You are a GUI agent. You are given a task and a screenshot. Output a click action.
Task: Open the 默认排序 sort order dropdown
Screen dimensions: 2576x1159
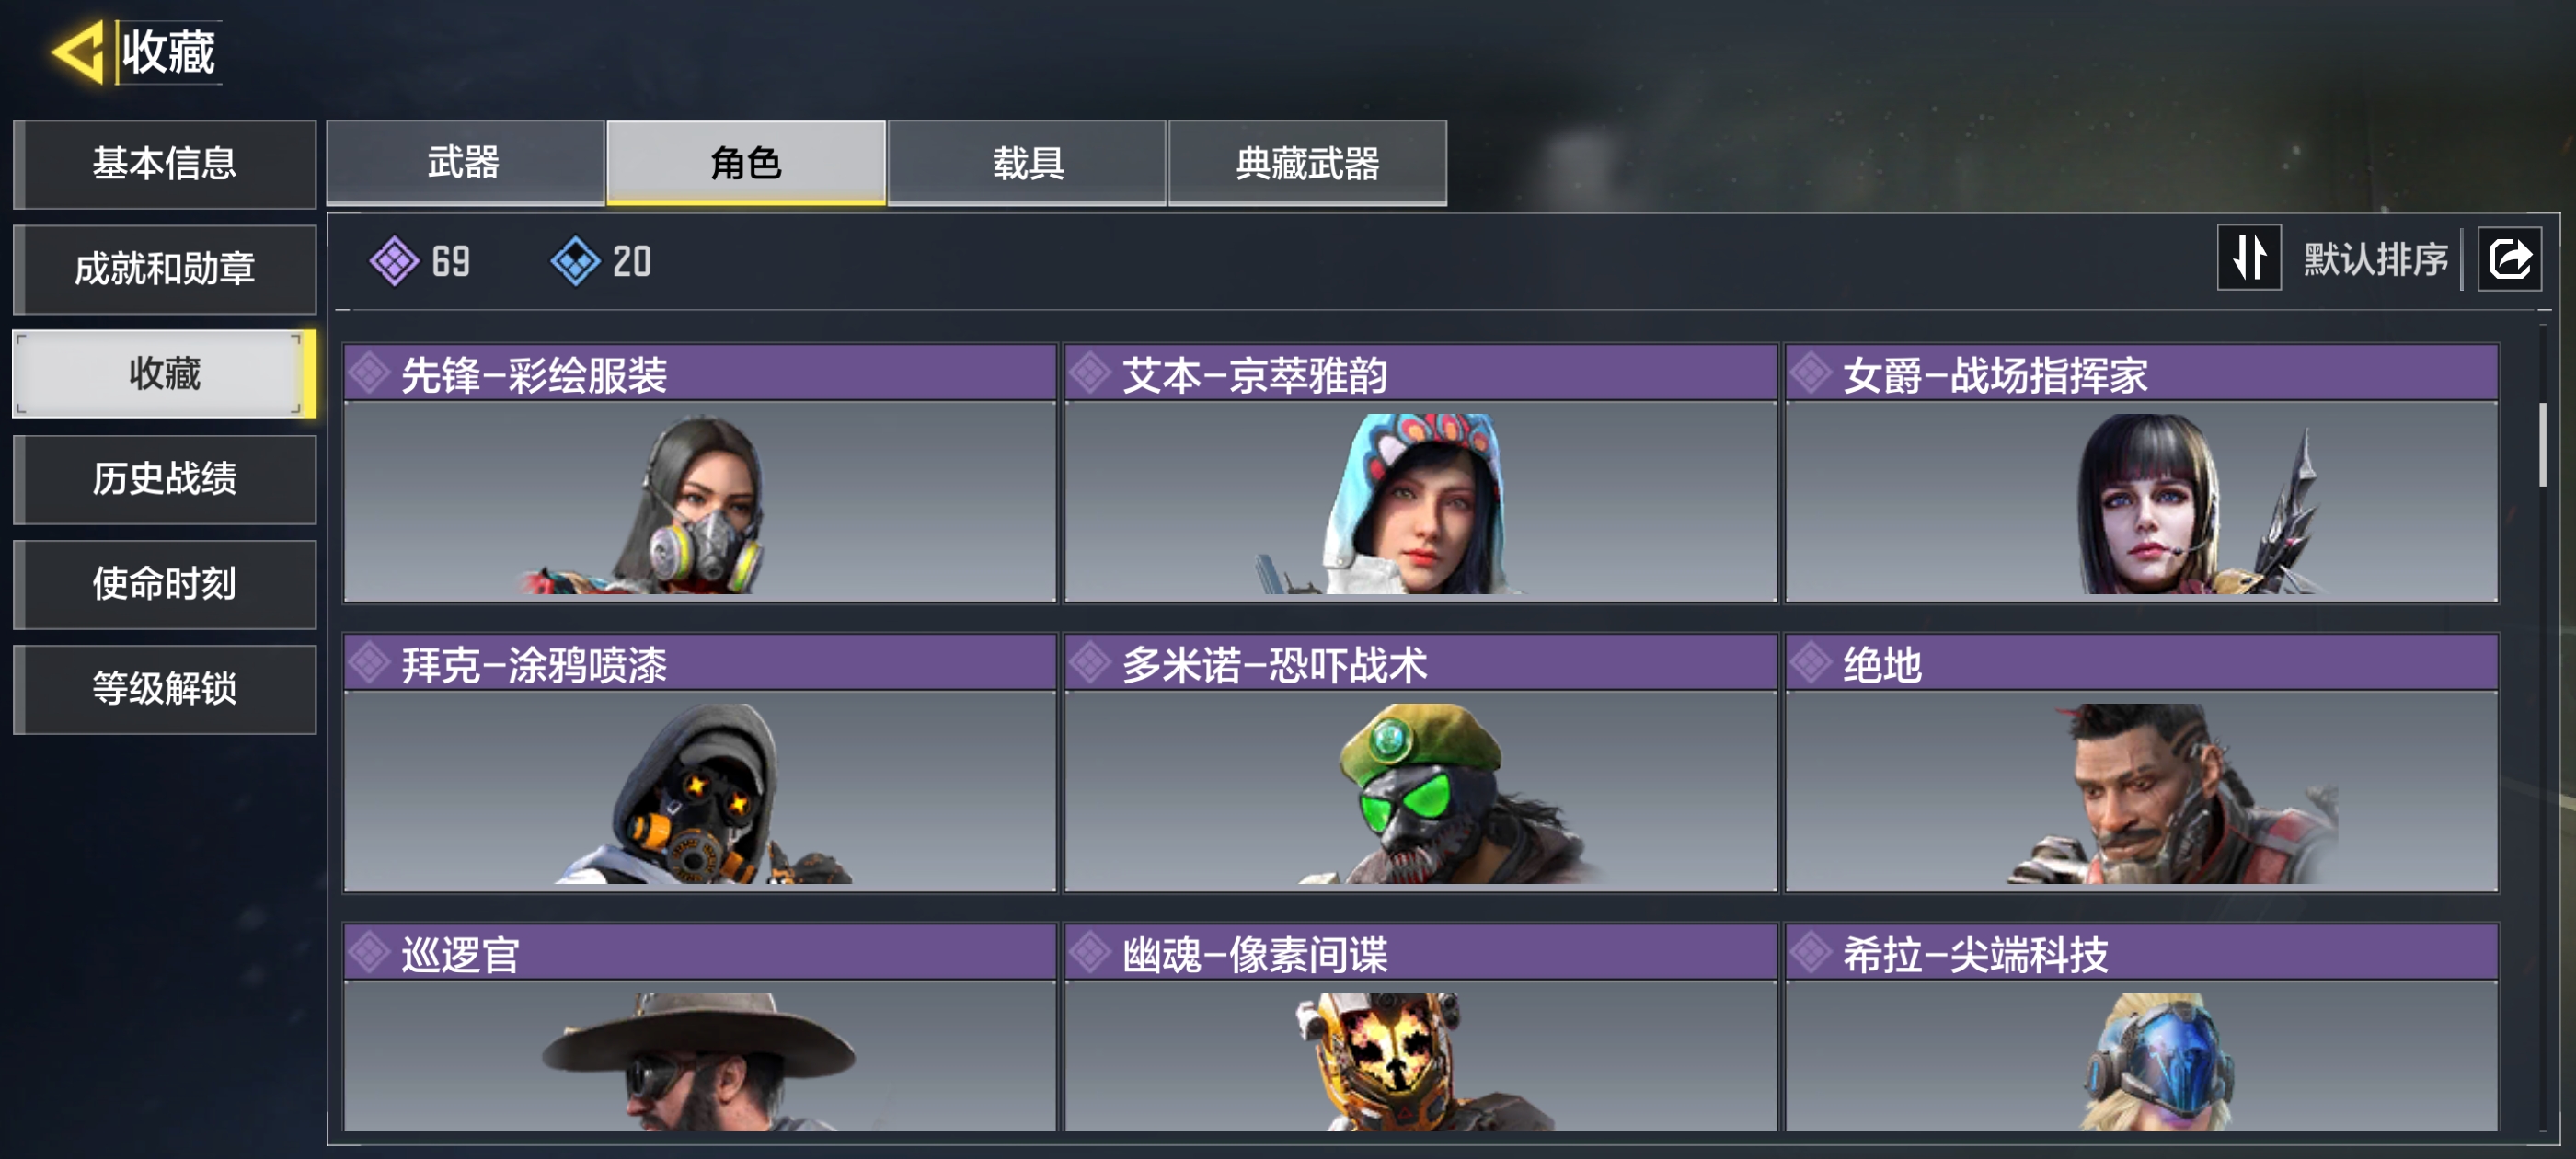[2375, 259]
